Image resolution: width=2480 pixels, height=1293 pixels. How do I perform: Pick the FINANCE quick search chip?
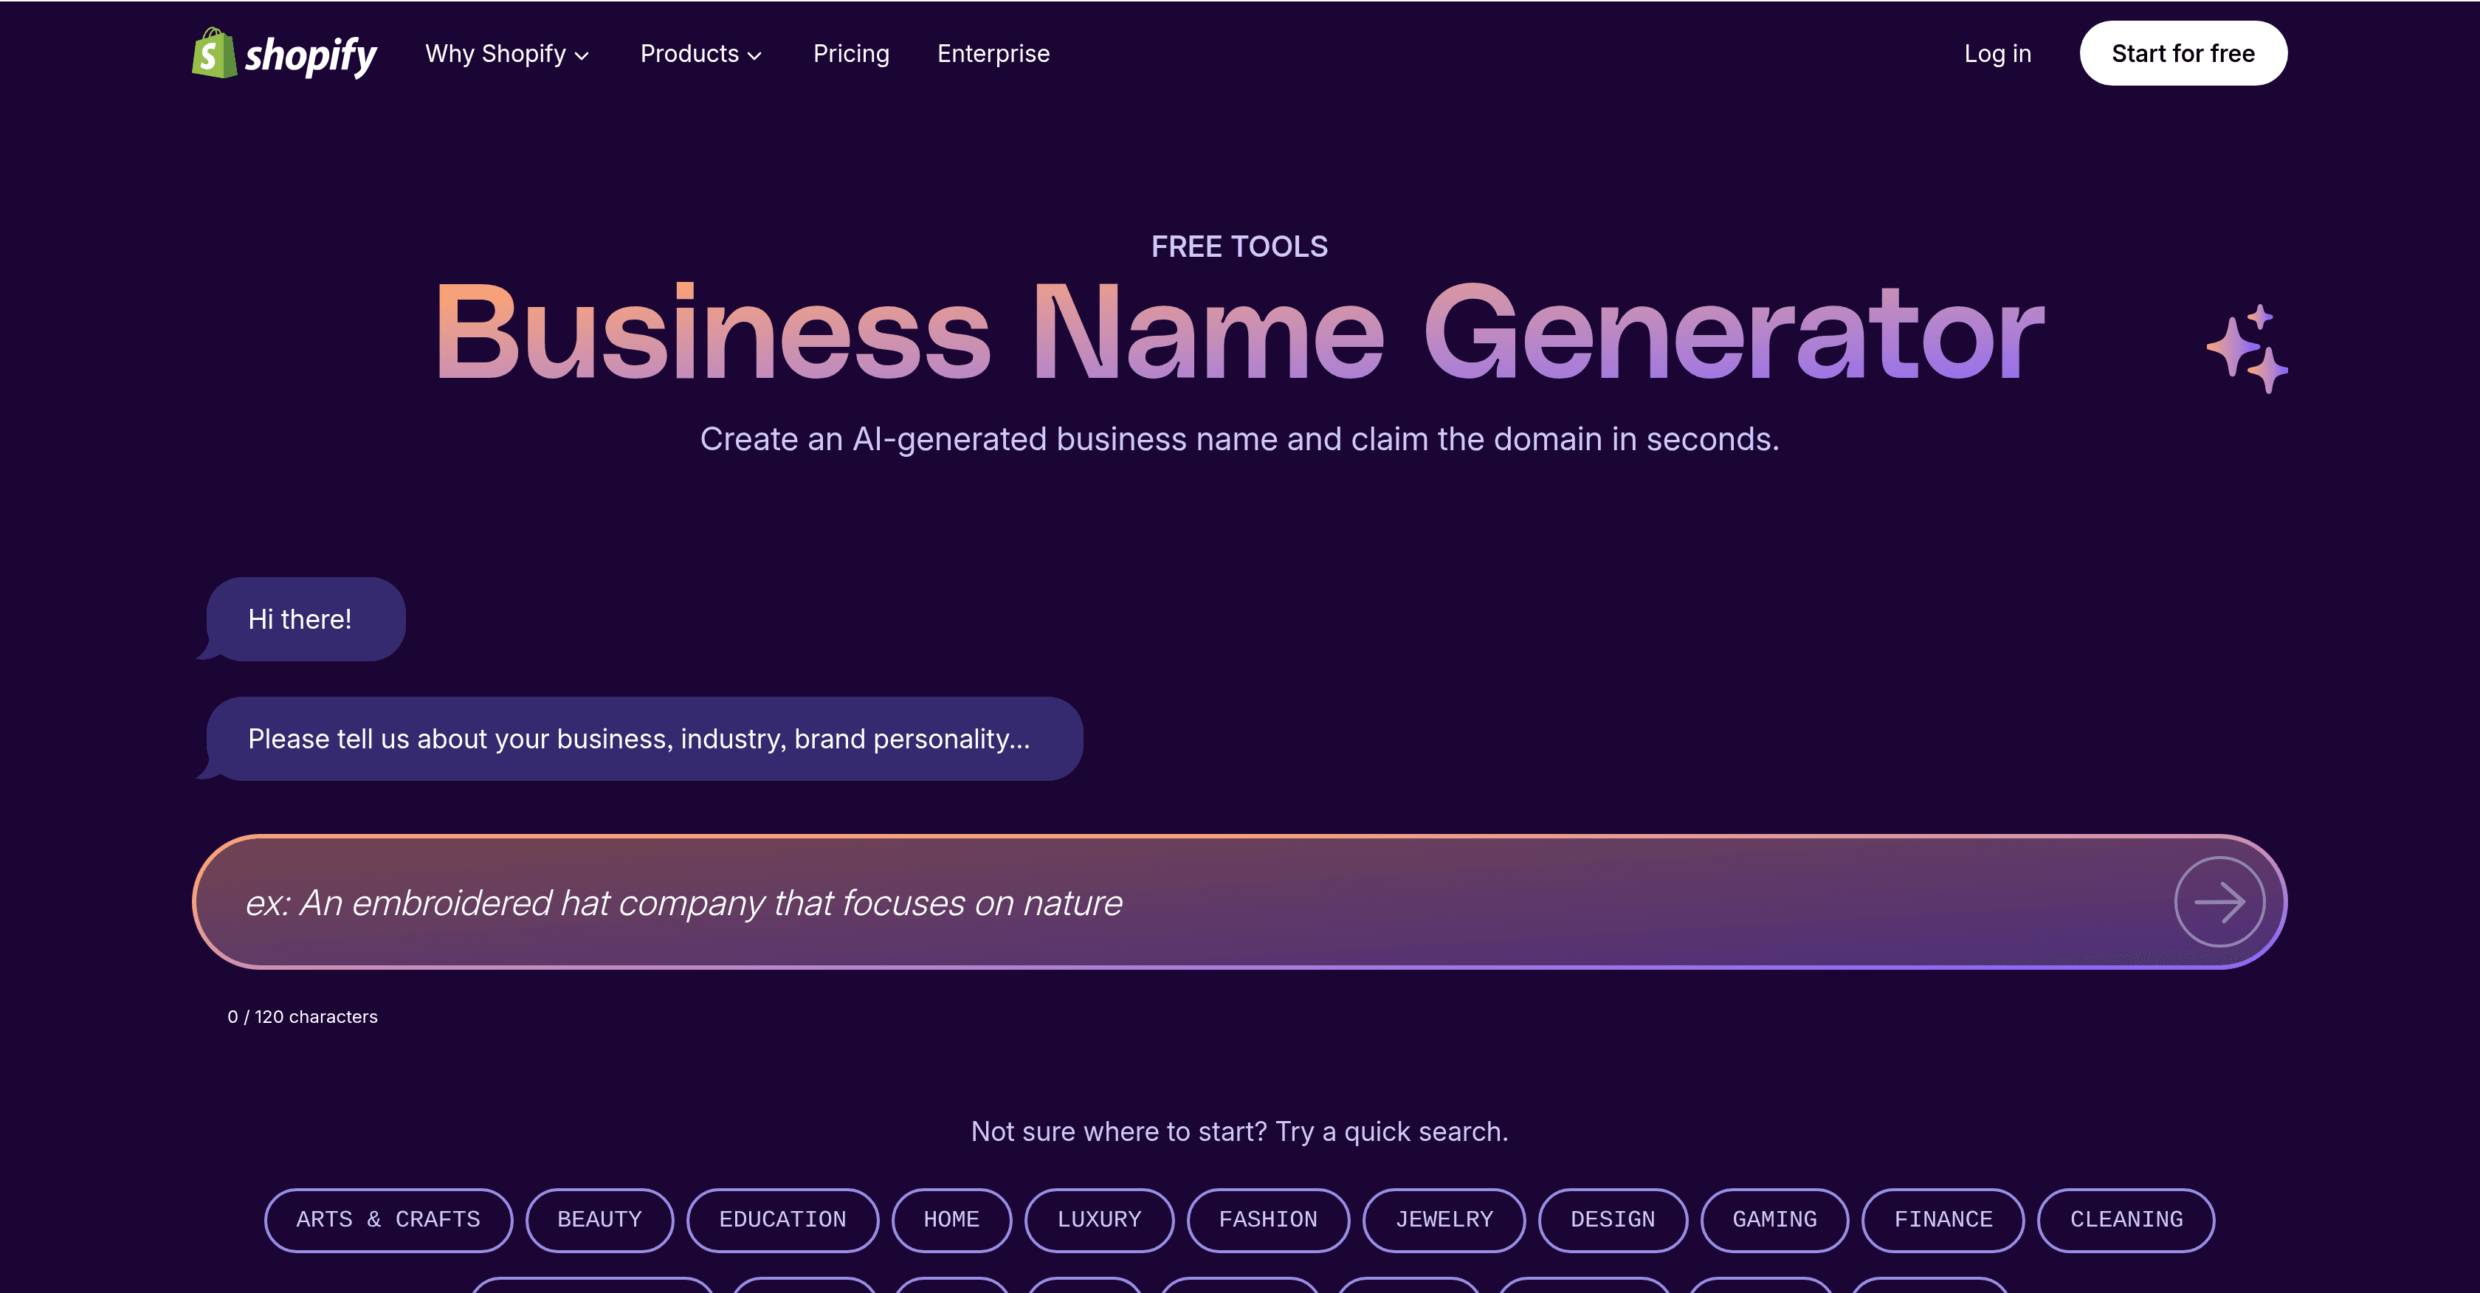click(x=1943, y=1220)
